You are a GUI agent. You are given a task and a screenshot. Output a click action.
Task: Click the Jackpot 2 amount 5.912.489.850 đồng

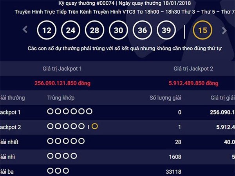click(x=193, y=83)
